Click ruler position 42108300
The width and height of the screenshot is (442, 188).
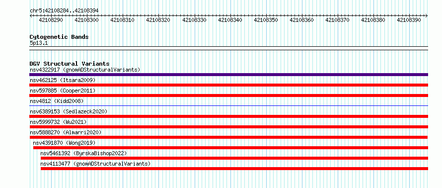tap(86, 20)
